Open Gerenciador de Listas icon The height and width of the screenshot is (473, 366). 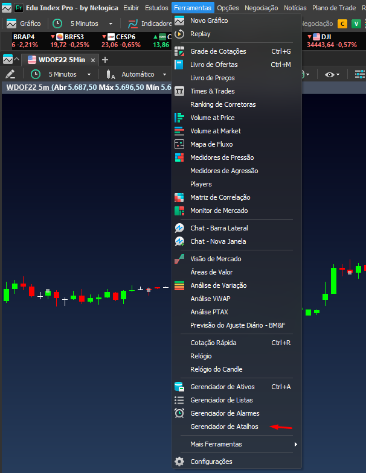pyautogui.click(x=179, y=400)
